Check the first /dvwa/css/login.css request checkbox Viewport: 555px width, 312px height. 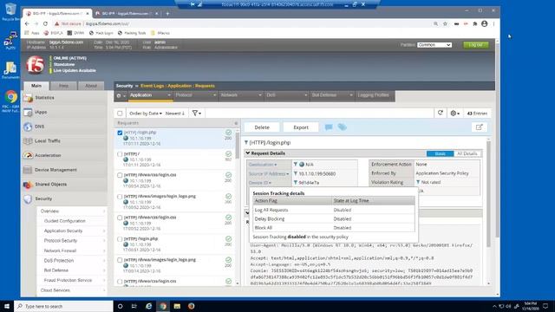click(x=120, y=175)
